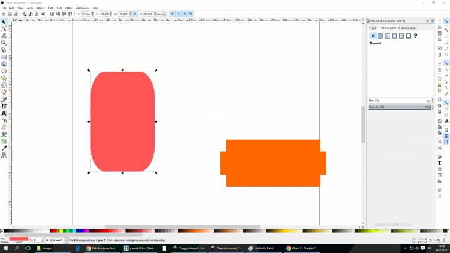Select the Tweak tool
This screenshot has height=253, width=450.
[x=4, y=36]
